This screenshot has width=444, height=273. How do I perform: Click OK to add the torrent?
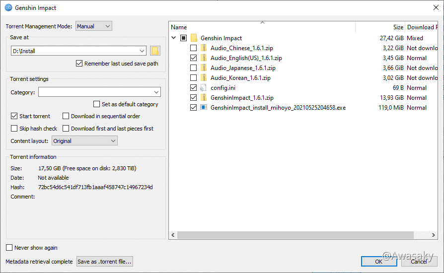pos(379,262)
